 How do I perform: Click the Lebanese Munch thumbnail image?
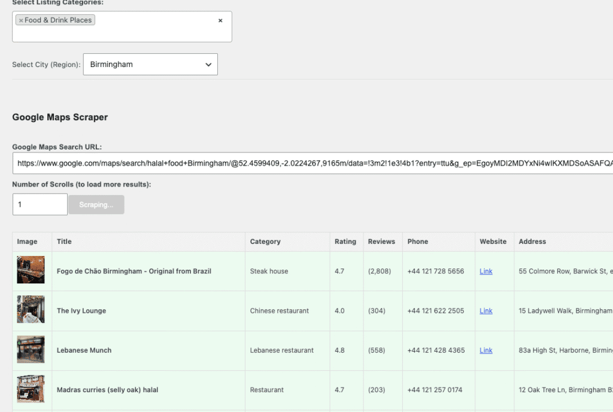point(31,349)
